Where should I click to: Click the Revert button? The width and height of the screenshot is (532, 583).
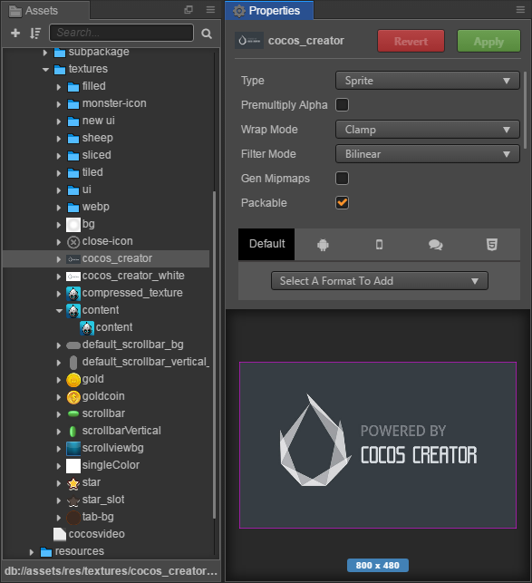pos(411,42)
